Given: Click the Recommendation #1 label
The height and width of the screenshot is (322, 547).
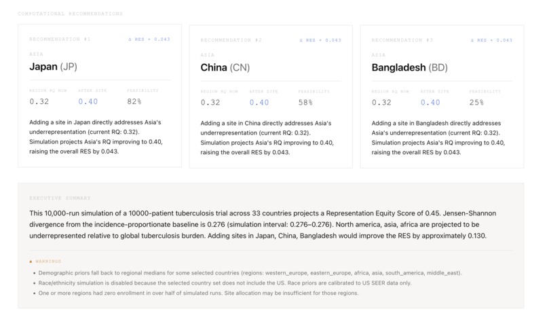Looking at the screenshot, I should (x=60, y=39).
